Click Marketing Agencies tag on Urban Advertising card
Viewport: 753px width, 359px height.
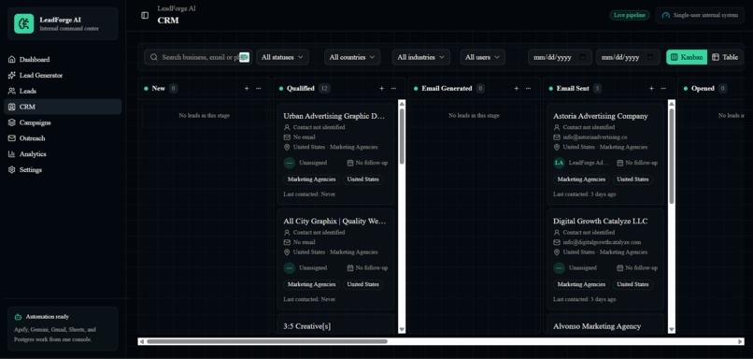pyautogui.click(x=312, y=179)
